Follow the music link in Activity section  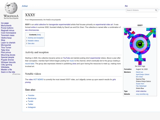[x=72, y=61]
